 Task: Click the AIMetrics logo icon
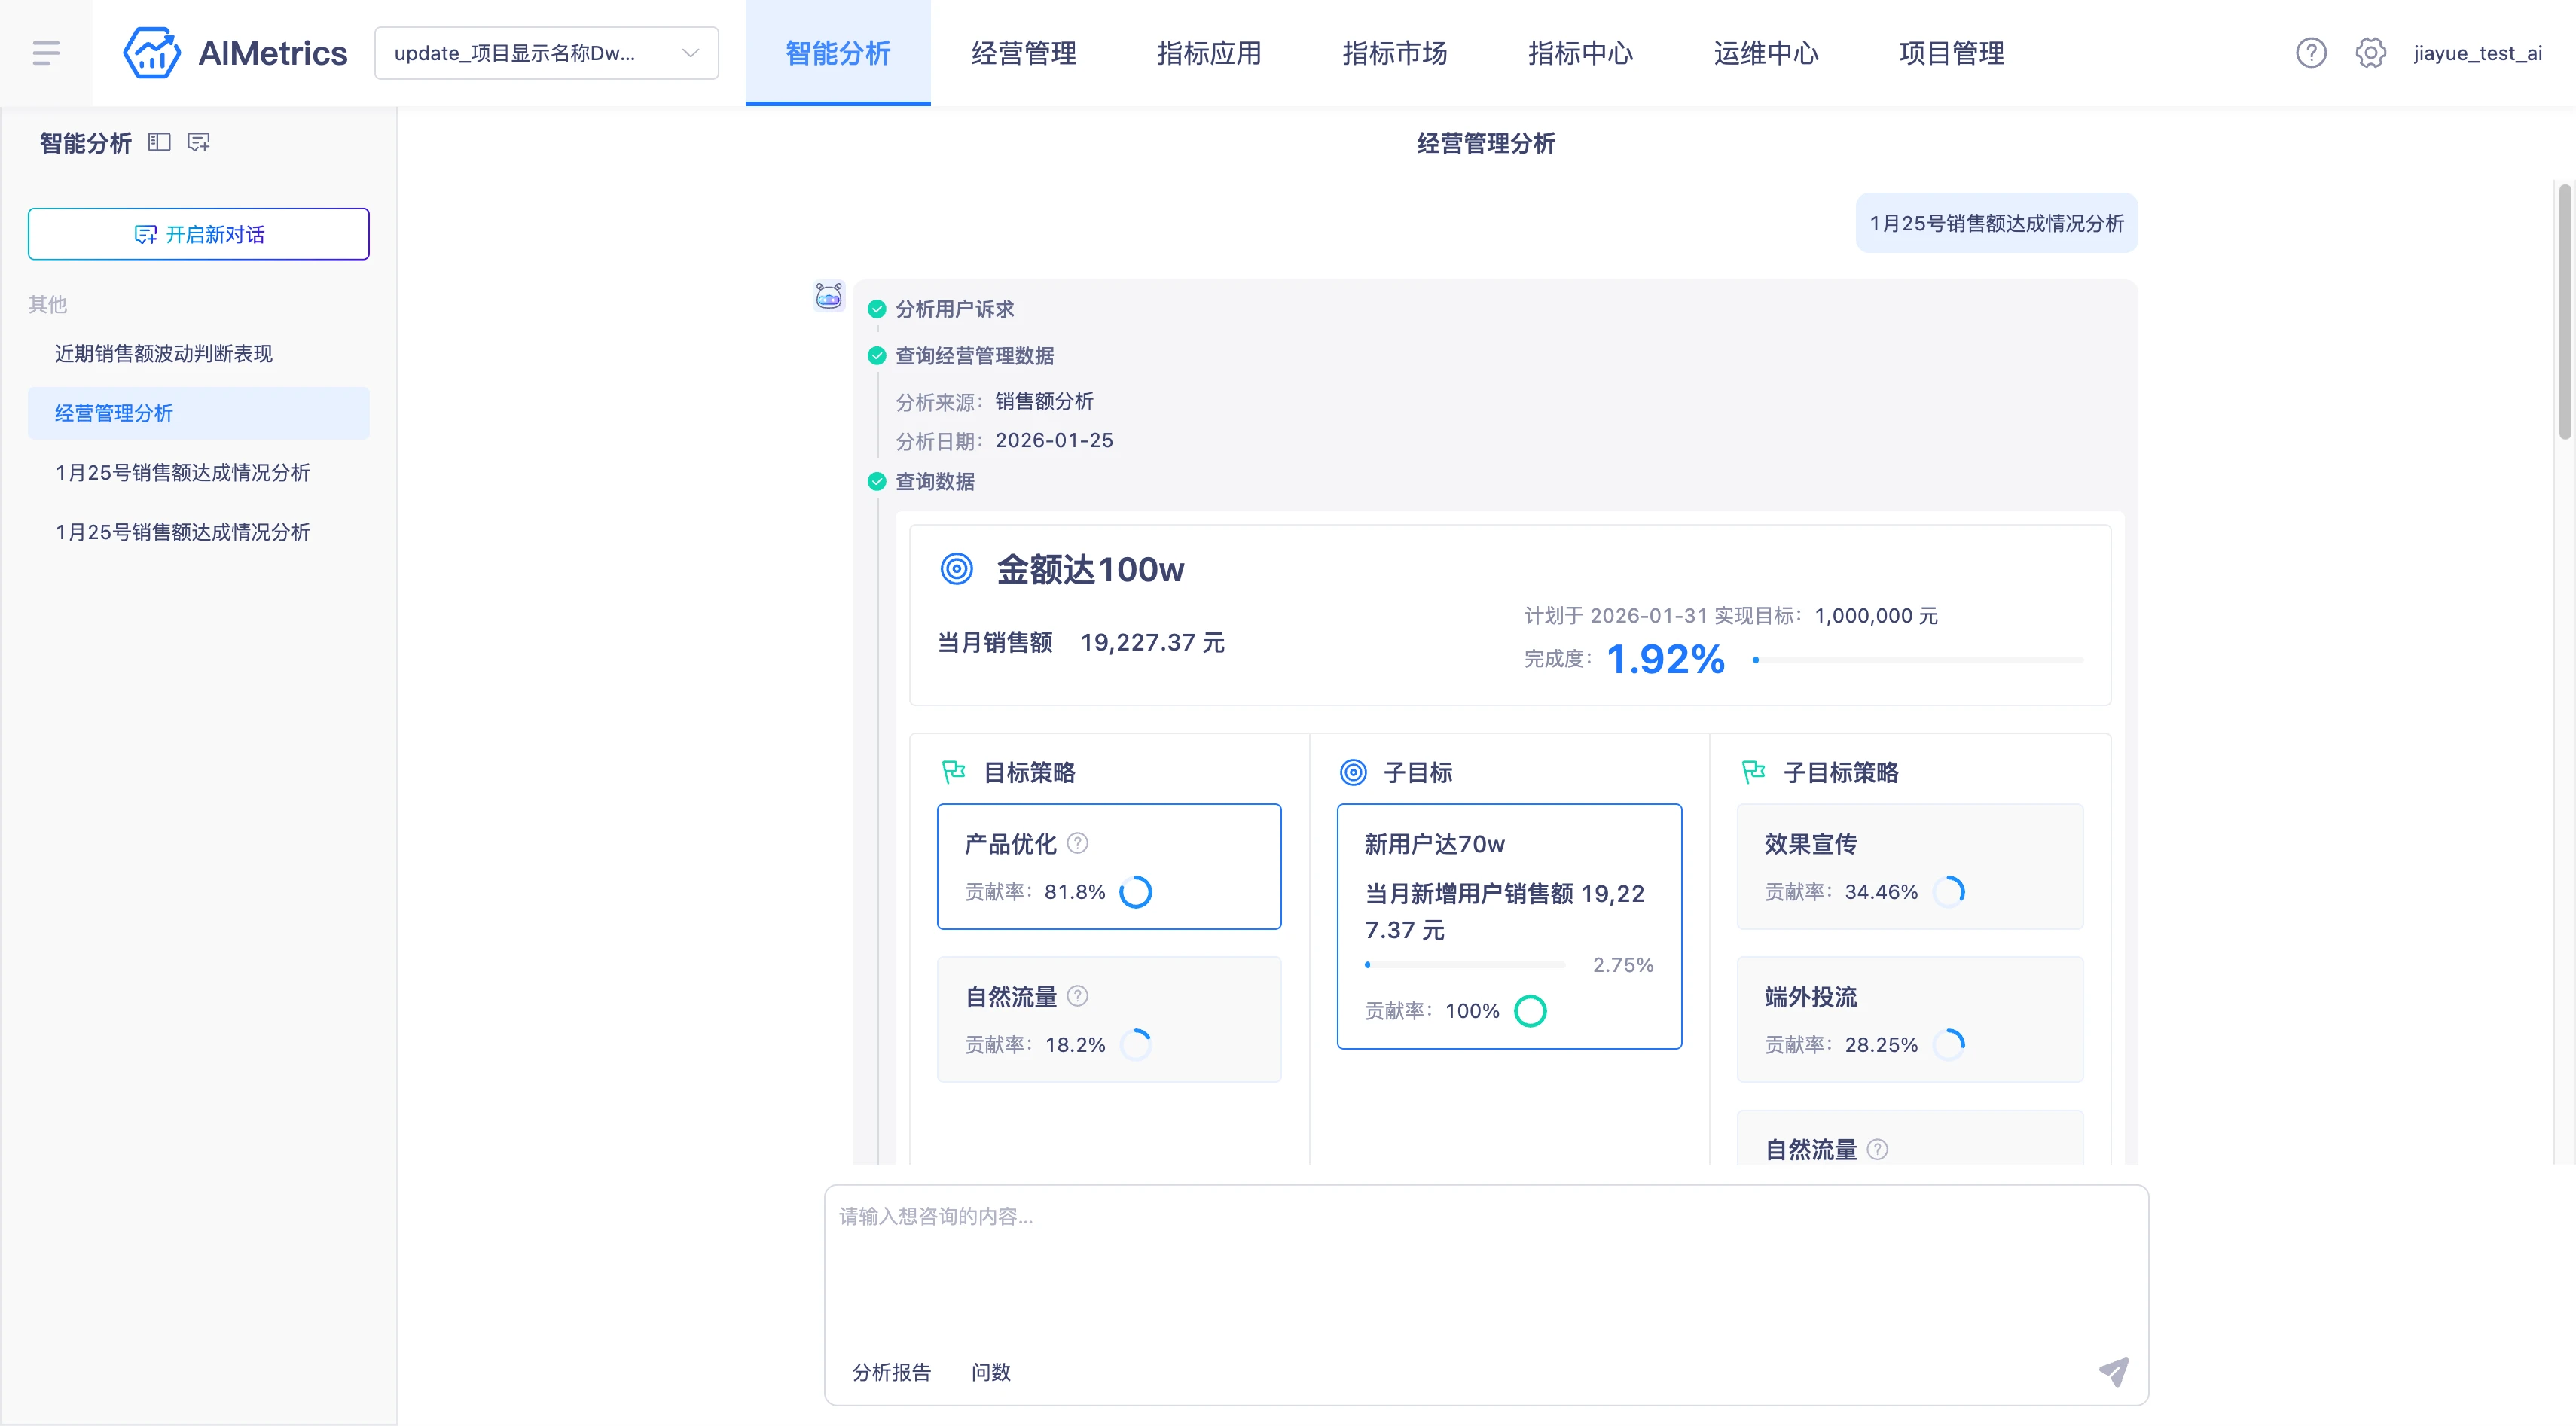pos(152,53)
